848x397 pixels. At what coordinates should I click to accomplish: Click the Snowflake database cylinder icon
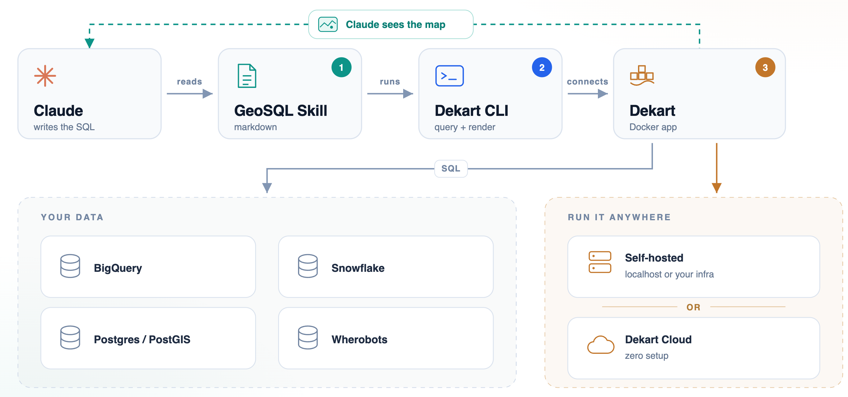coord(308,266)
